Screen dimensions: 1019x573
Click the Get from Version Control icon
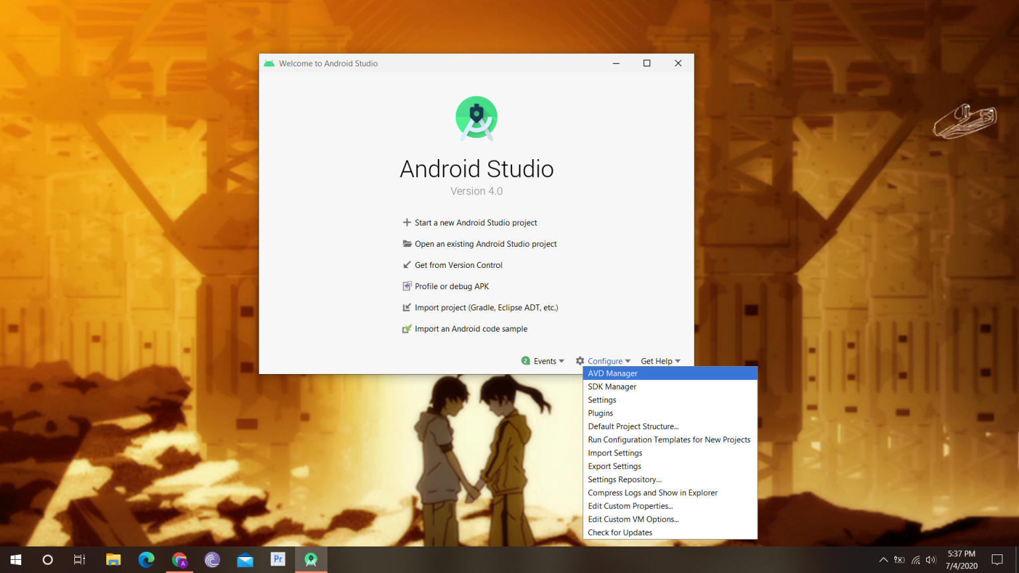coord(407,265)
